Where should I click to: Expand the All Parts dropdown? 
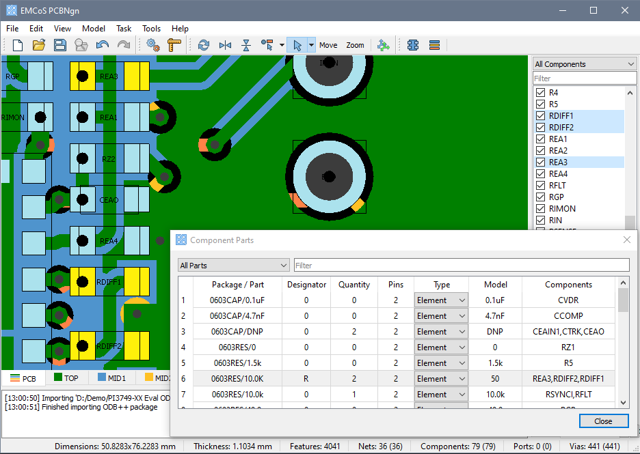point(233,265)
